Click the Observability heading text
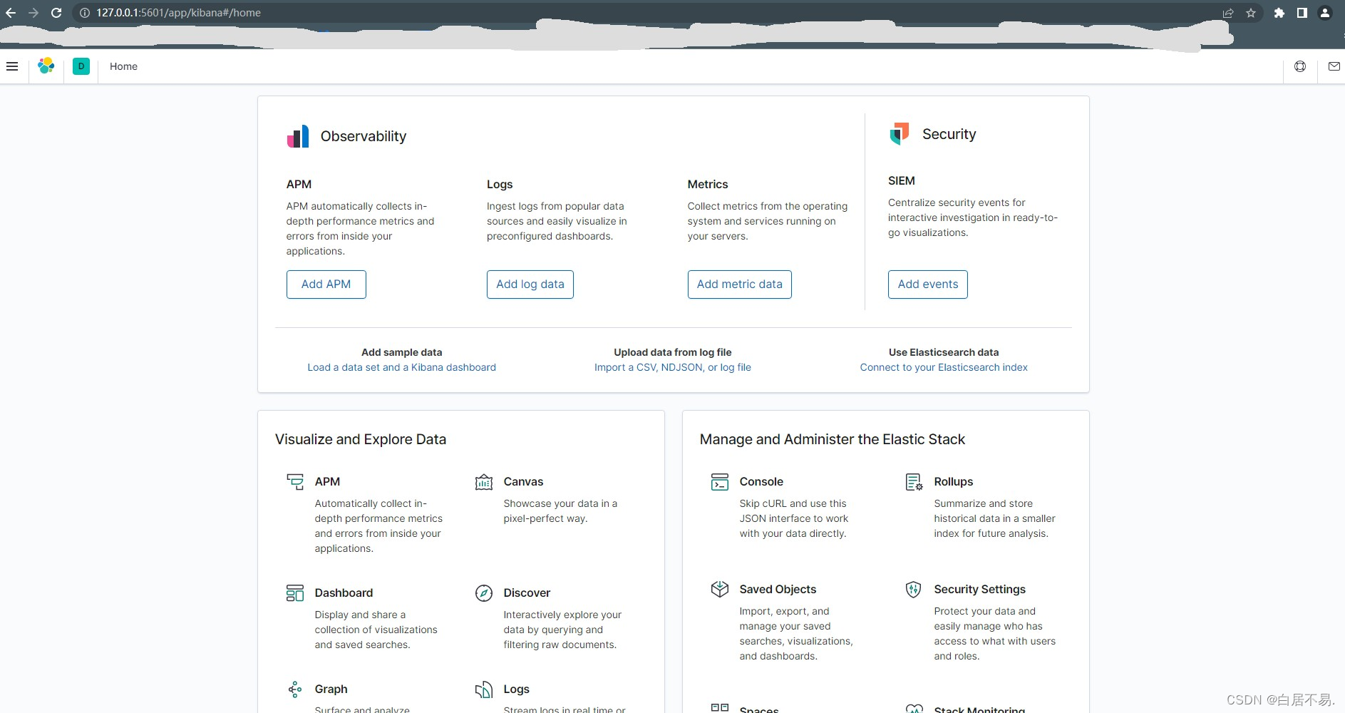This screenshot has width=1345, height=713. 364,136
